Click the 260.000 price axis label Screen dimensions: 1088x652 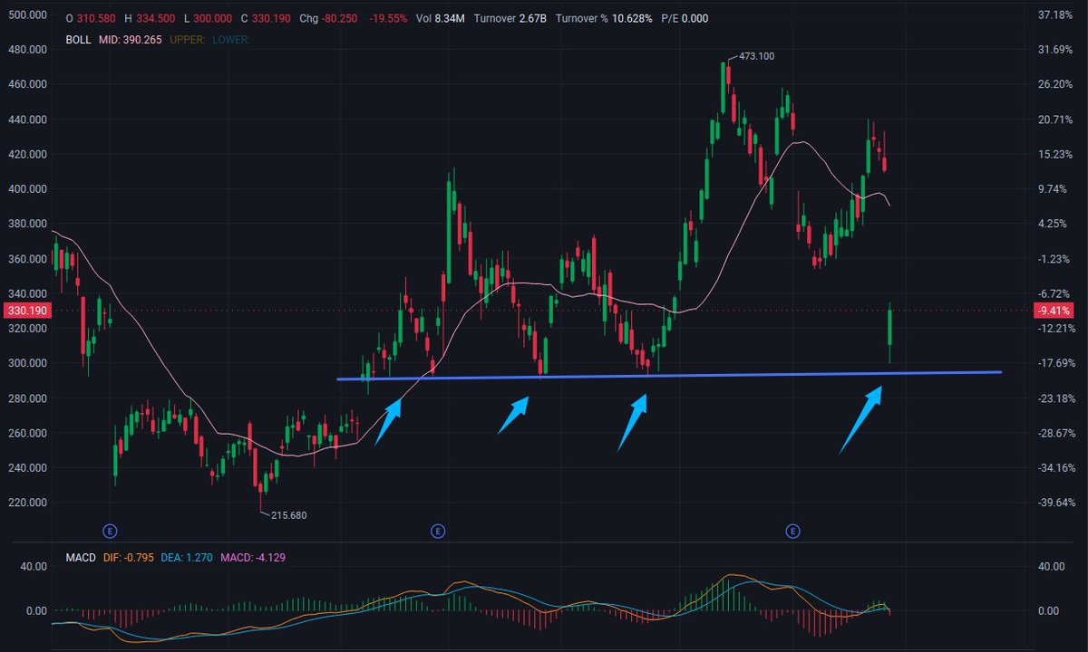pyautogui.click(x=27, y=433)
